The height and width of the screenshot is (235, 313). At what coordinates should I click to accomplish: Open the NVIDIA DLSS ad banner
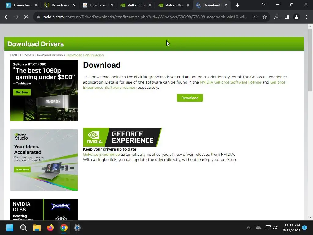point(44,209)
